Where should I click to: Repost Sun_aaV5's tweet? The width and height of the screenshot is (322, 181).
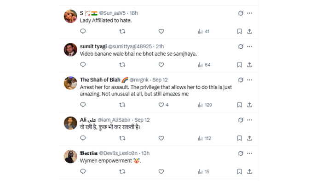tap(122, 31)
